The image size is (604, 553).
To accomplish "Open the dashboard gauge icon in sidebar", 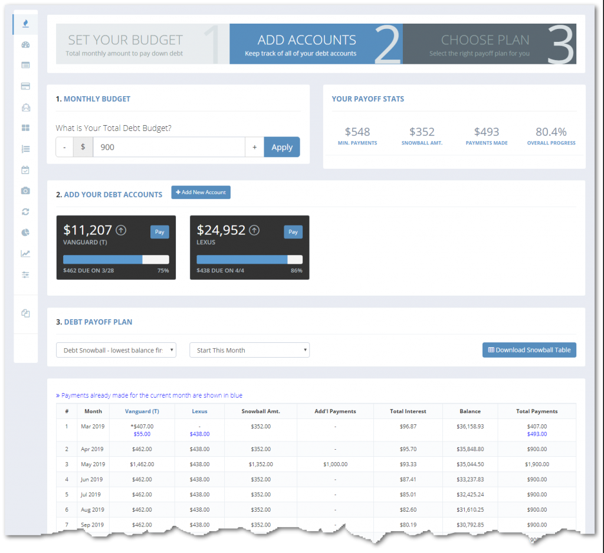I will (x=25, y=45).
